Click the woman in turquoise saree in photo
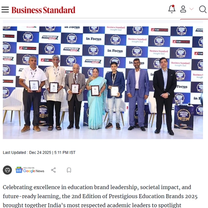208x208 pixels. pos(97,98)
